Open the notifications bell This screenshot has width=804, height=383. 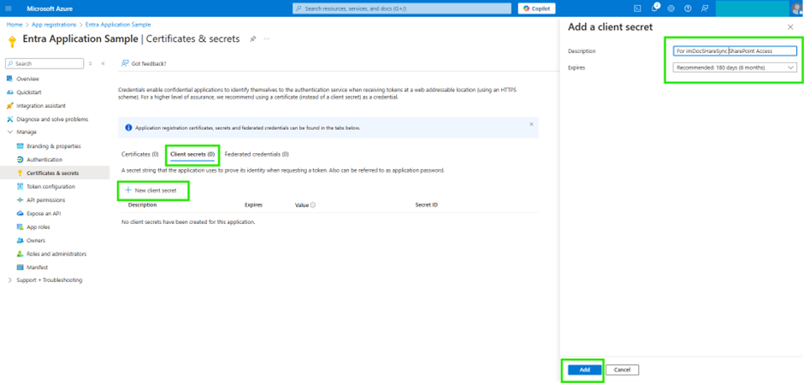[x=654, y=9]
